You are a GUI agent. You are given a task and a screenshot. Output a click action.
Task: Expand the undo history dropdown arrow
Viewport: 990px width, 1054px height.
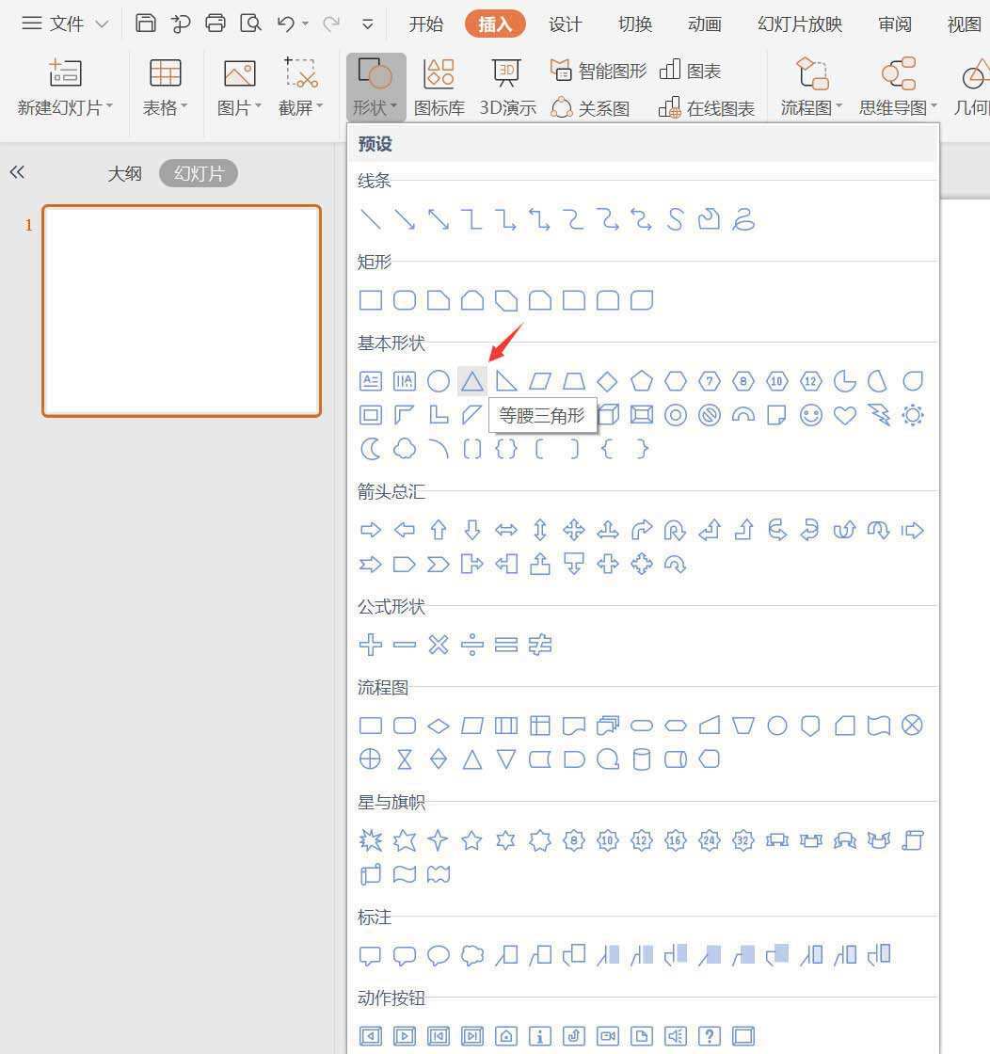pyautogui.click(x=305, y=24)
